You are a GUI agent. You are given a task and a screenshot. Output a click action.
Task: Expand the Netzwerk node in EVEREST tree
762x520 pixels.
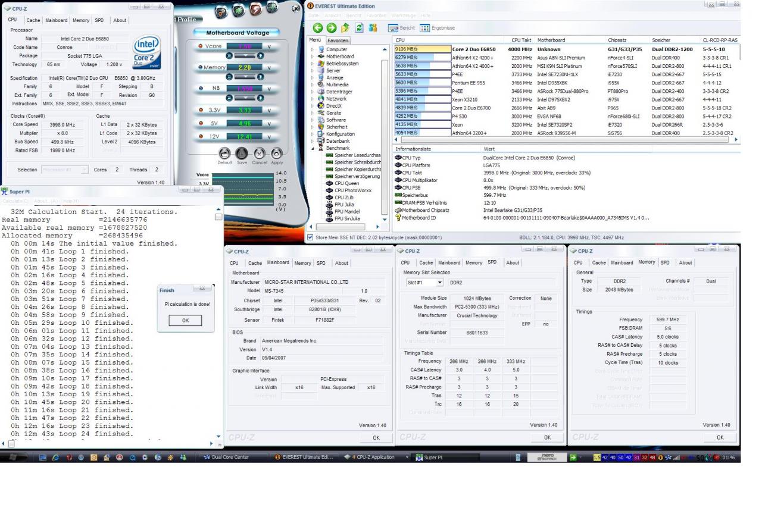pyautogui.click(x=312, y=98)
